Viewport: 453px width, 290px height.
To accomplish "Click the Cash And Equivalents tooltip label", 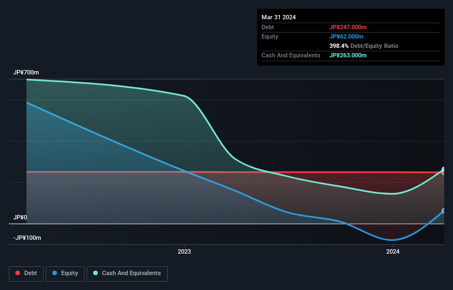I will click(x=291, y=55).
